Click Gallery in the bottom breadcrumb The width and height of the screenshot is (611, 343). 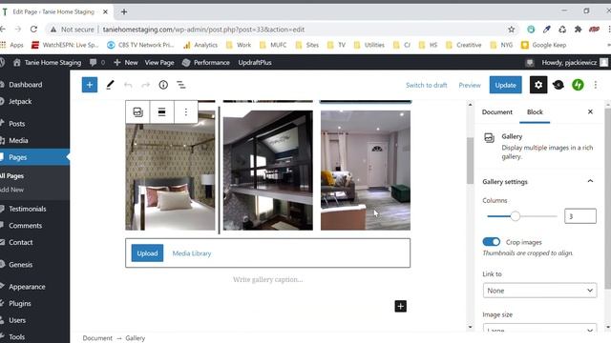click(136, 338)
